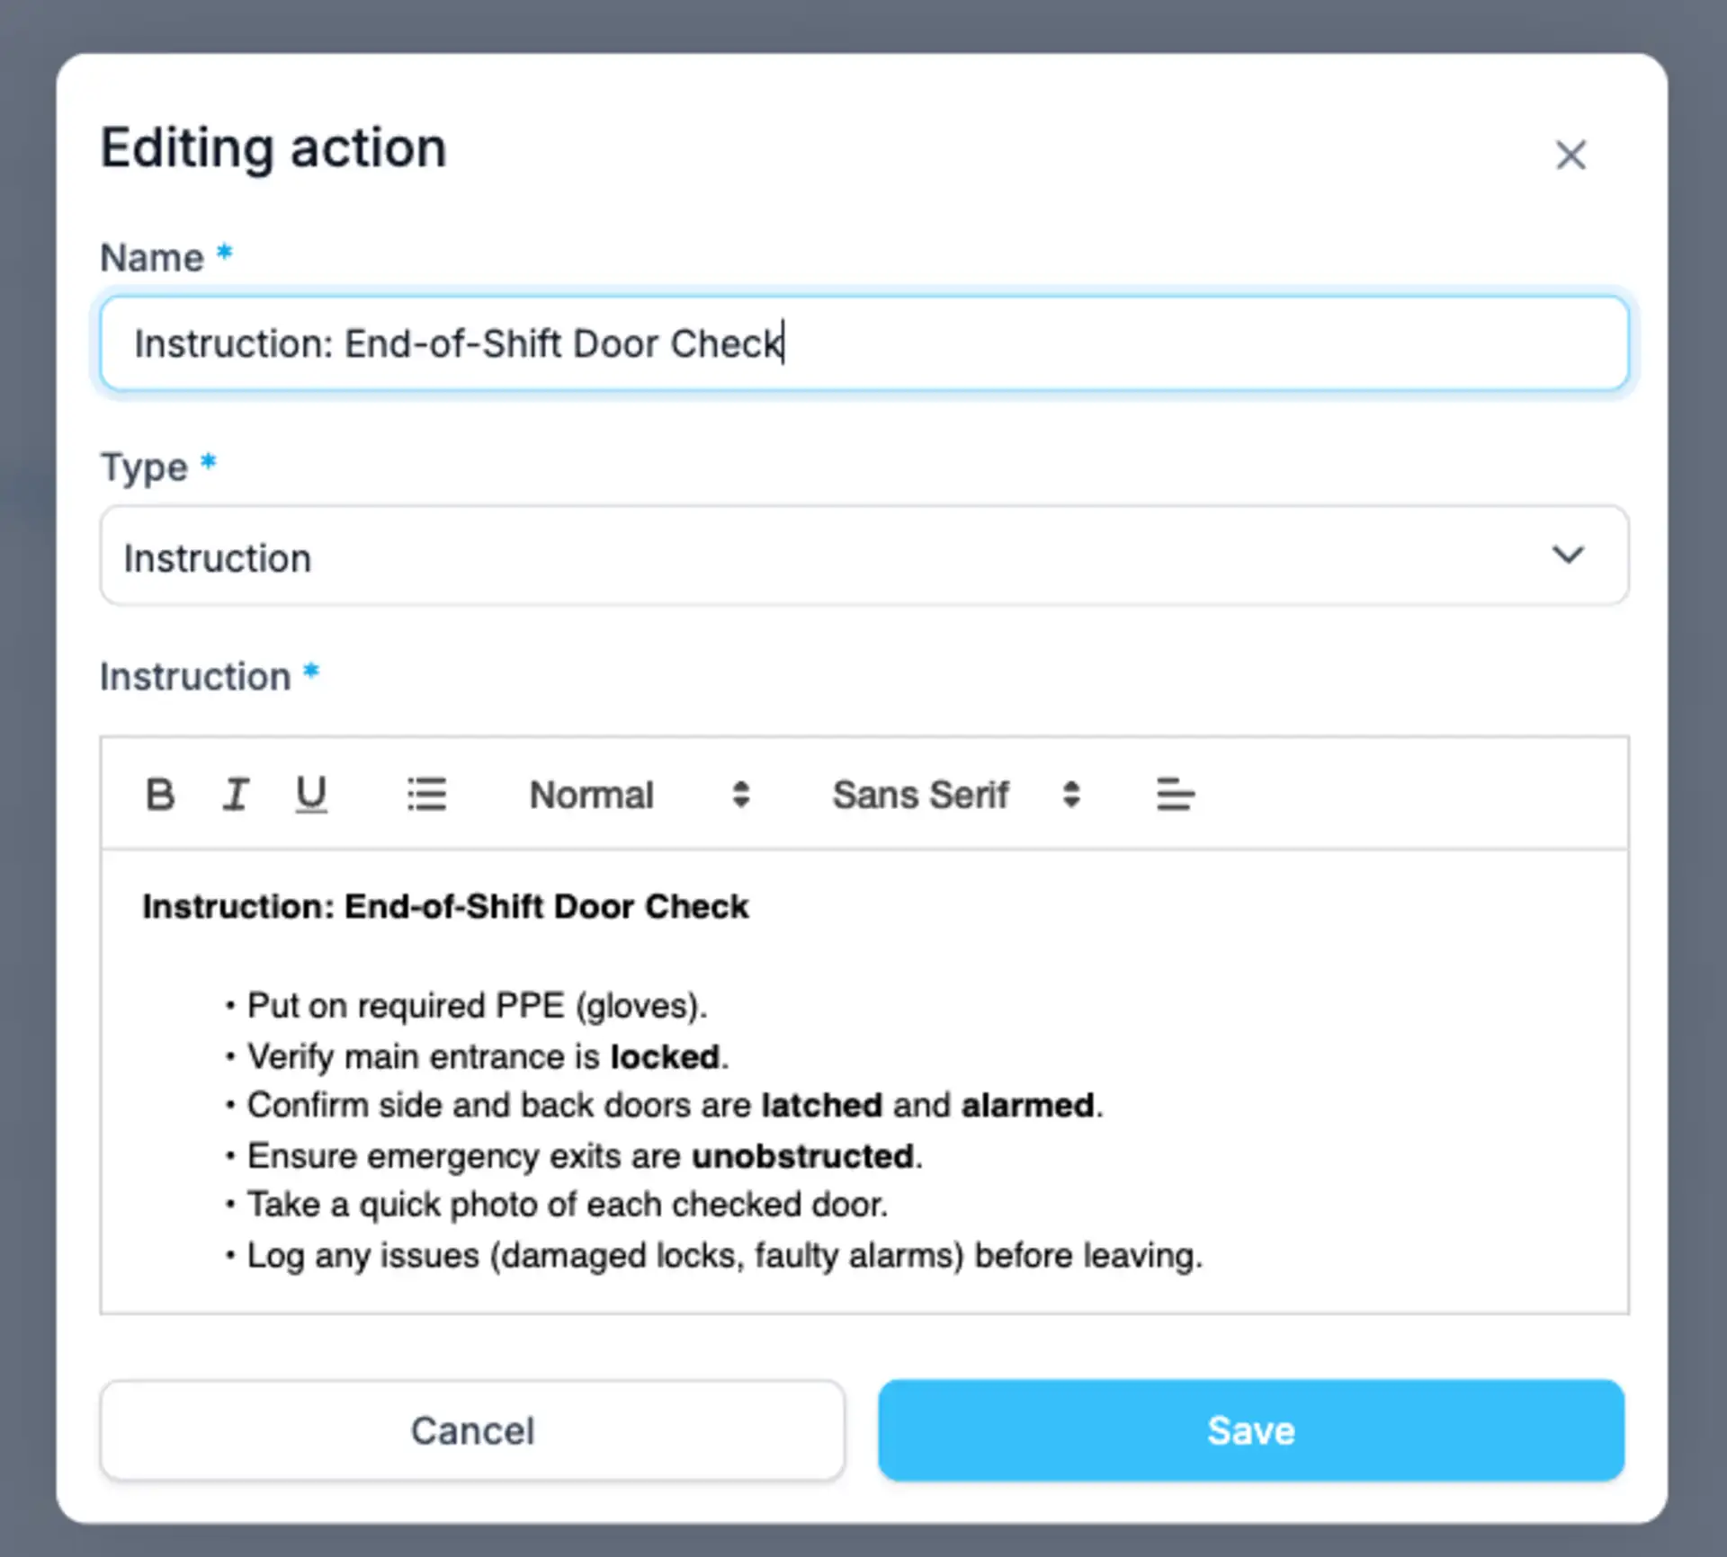1727x1557 pixels.
Task: Click the bolded word locked
Action: pos(665,1056)
